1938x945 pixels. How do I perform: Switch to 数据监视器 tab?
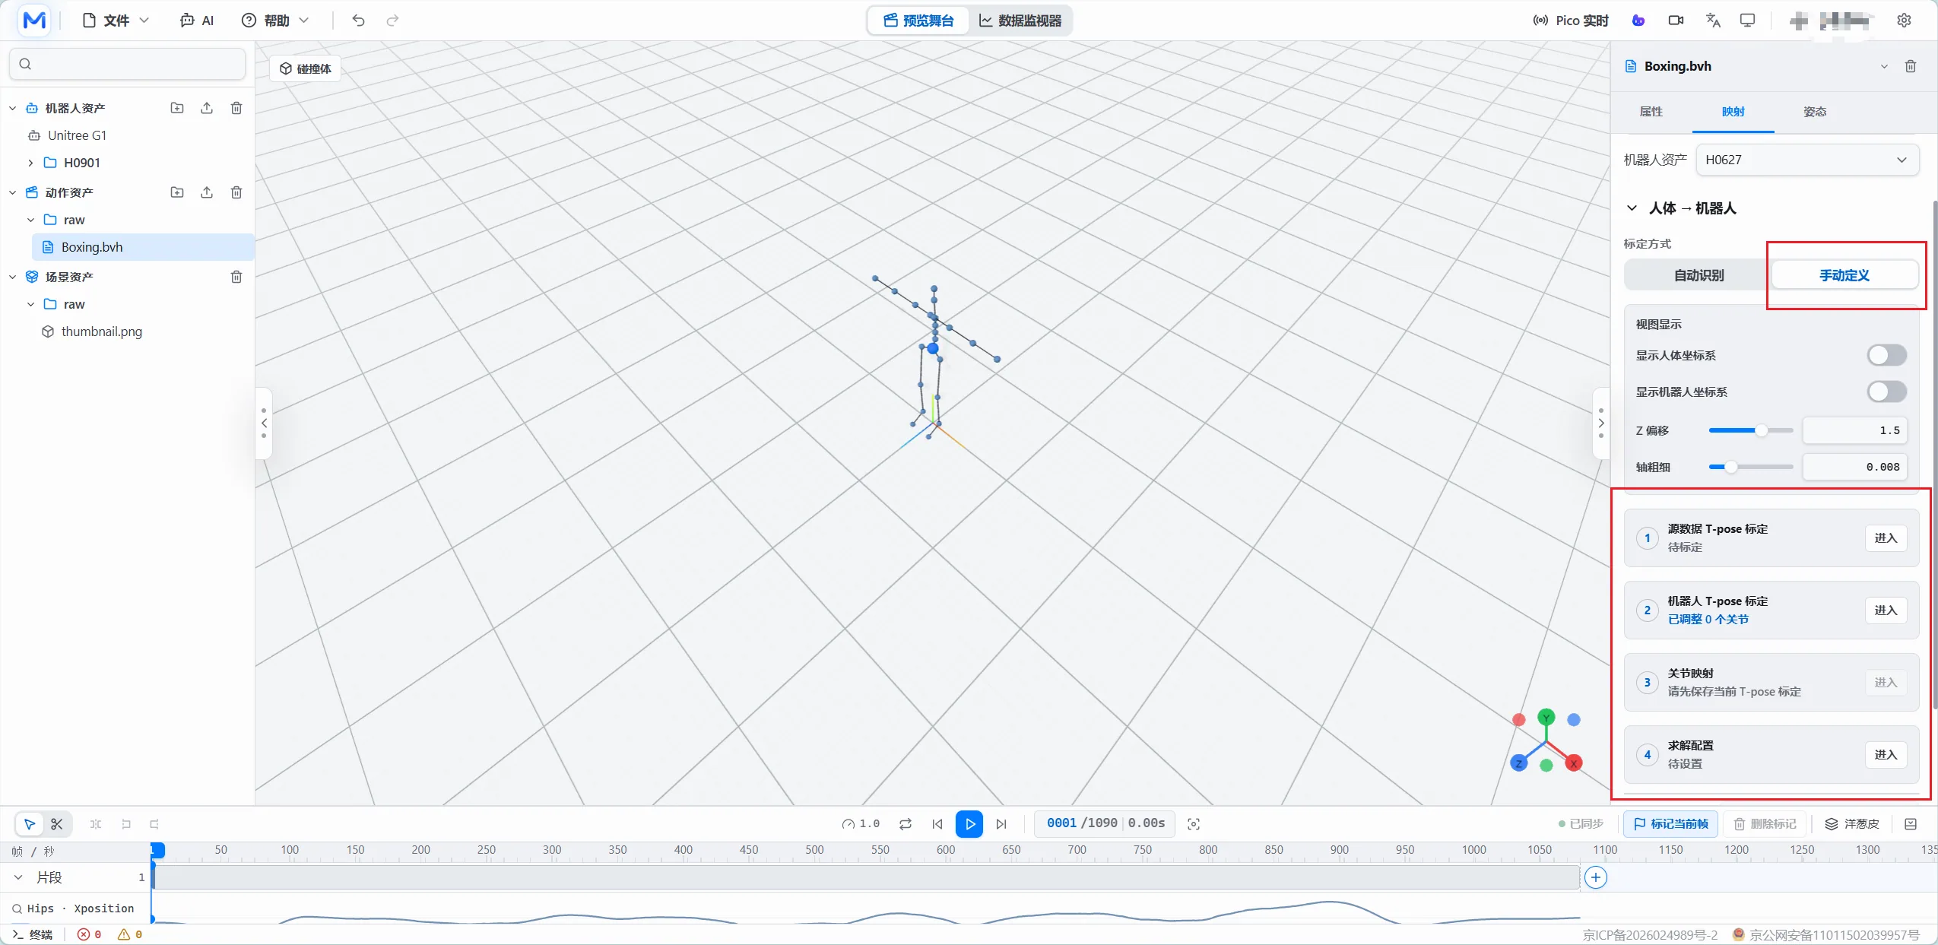(x=1020, y=21)
